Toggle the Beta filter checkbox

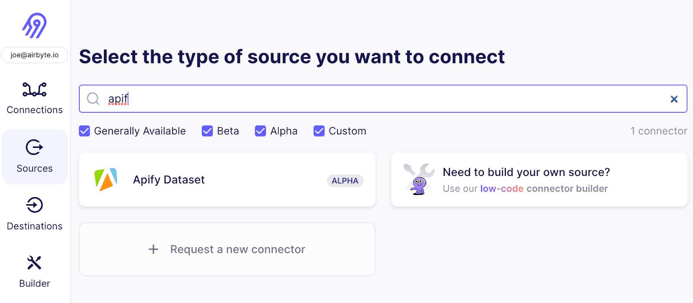click(207, 131)
